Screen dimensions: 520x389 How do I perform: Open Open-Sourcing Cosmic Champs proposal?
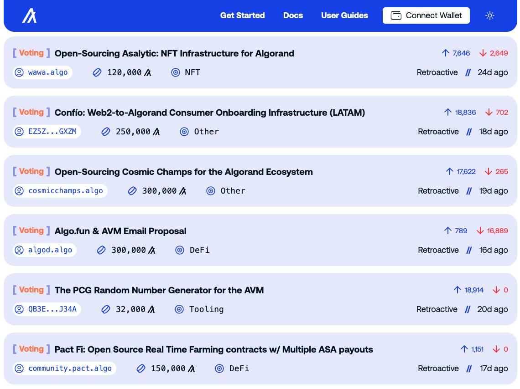point(183,172)
